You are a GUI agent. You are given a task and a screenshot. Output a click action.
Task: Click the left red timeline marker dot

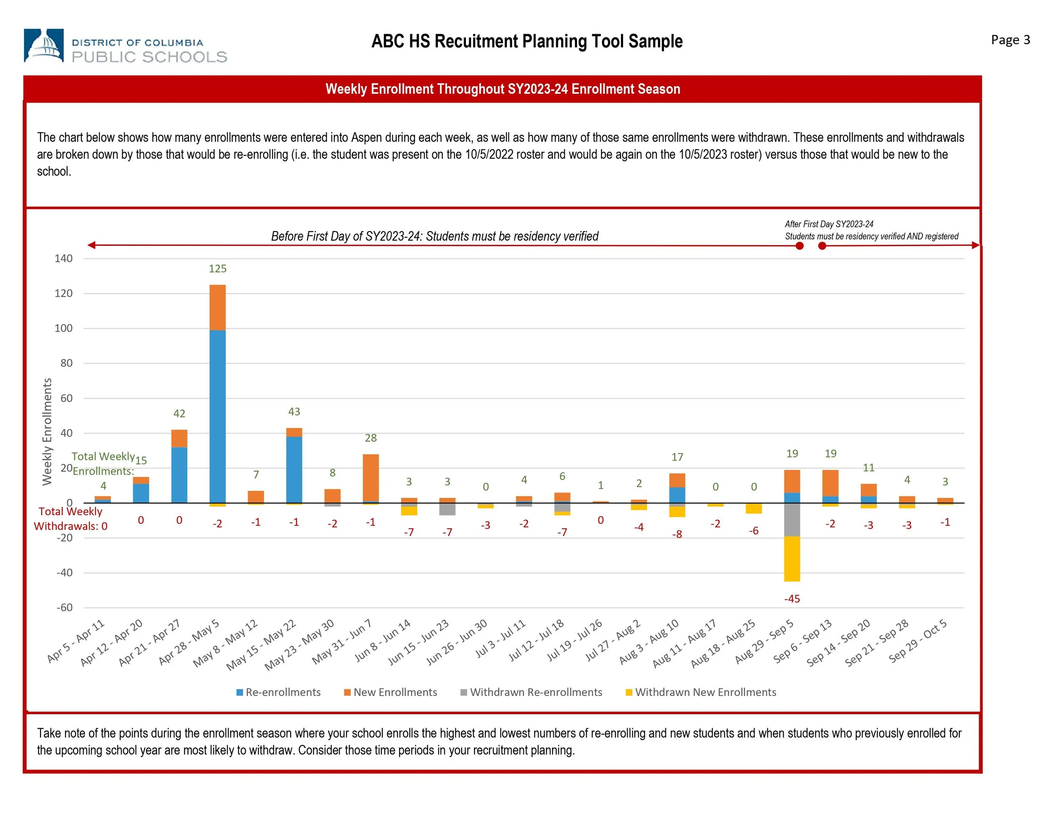[x=799, y=246]
